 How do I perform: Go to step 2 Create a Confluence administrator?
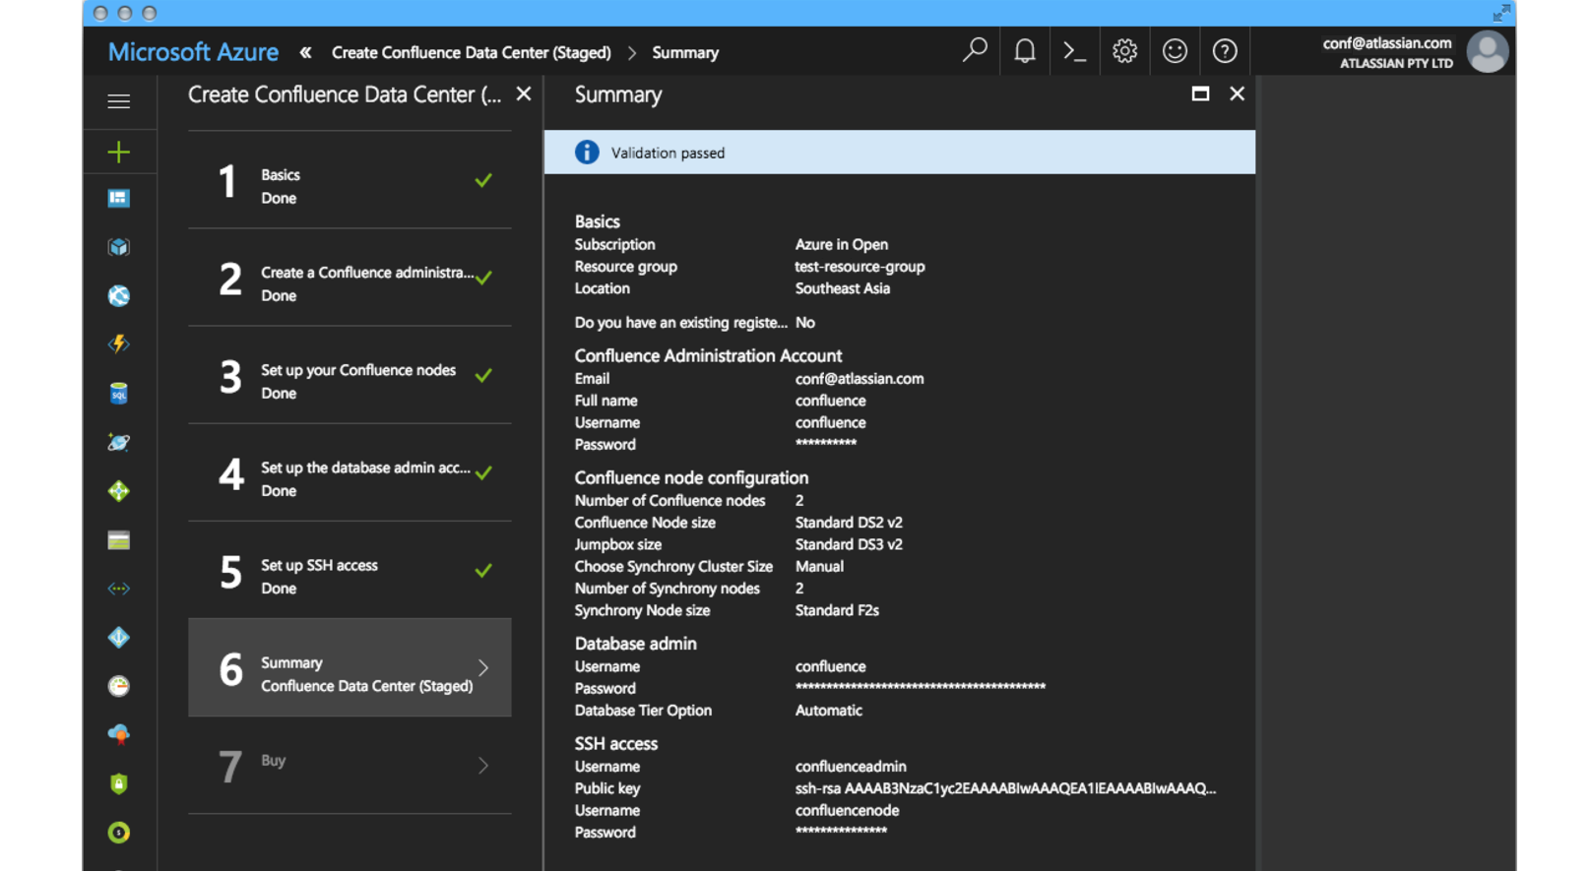click(x=350, y=280)
